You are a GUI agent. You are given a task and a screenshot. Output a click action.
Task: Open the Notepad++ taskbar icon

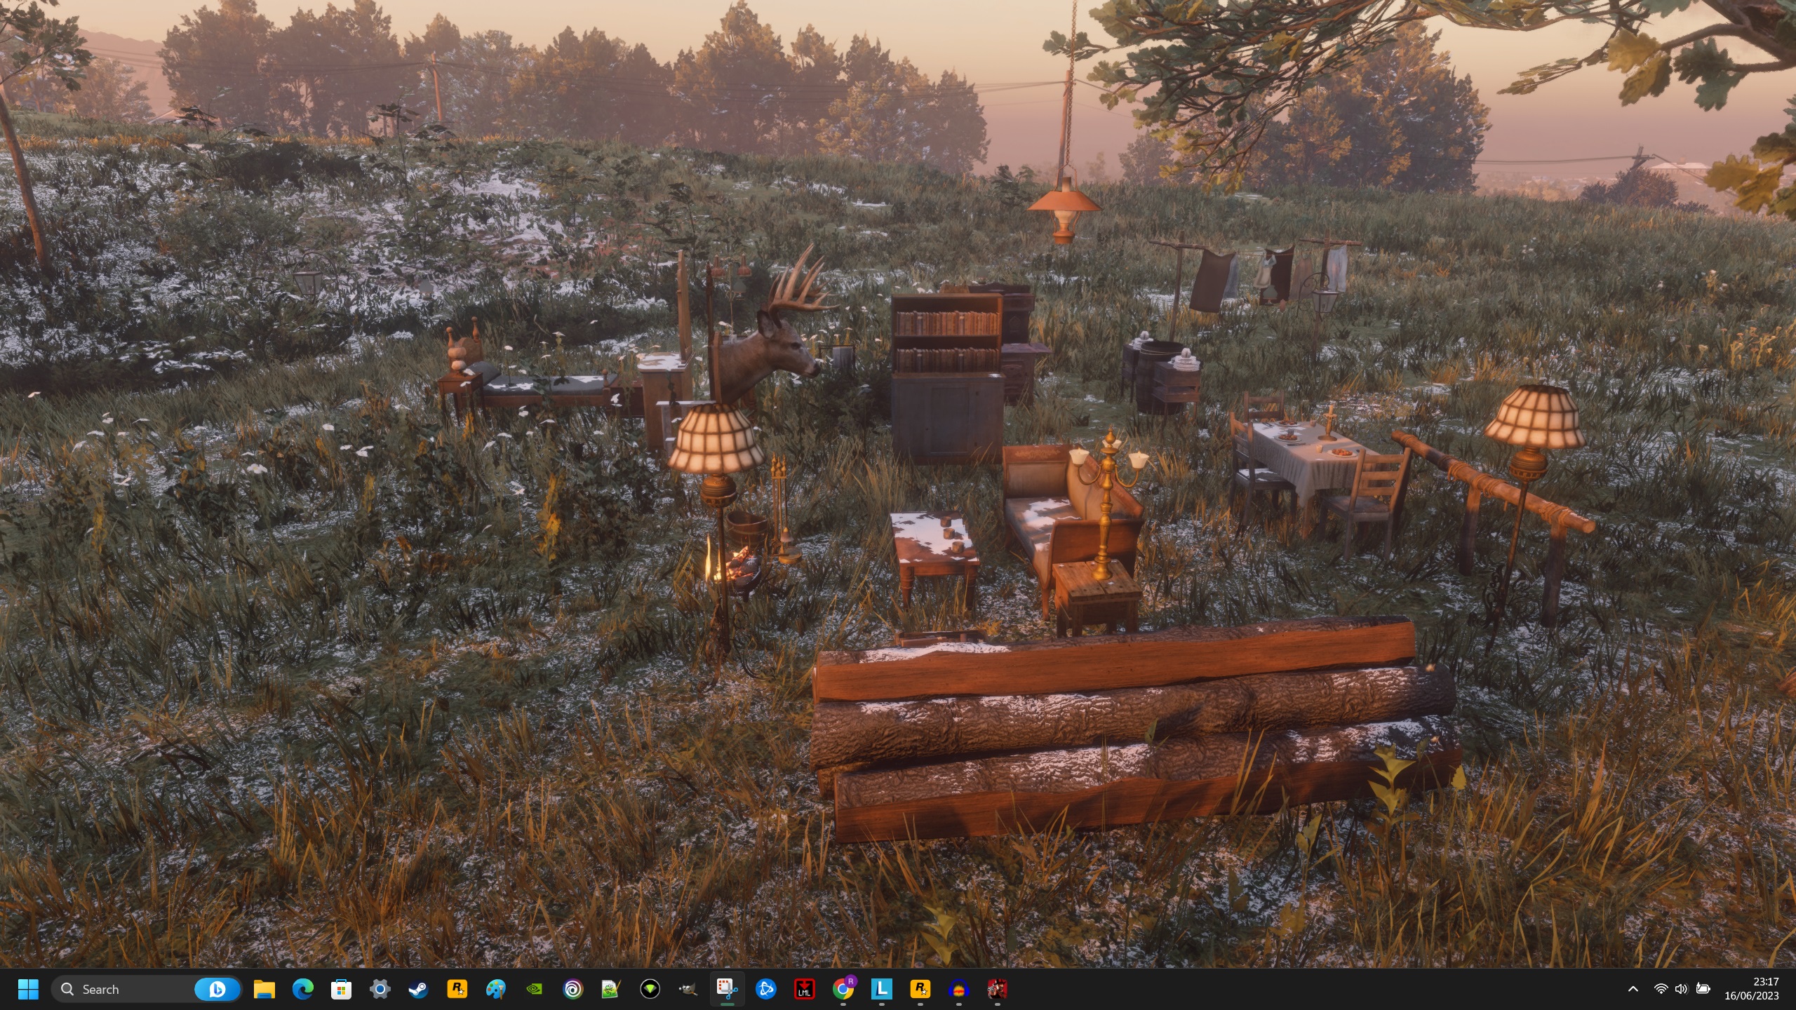click(x=612, y=989)
